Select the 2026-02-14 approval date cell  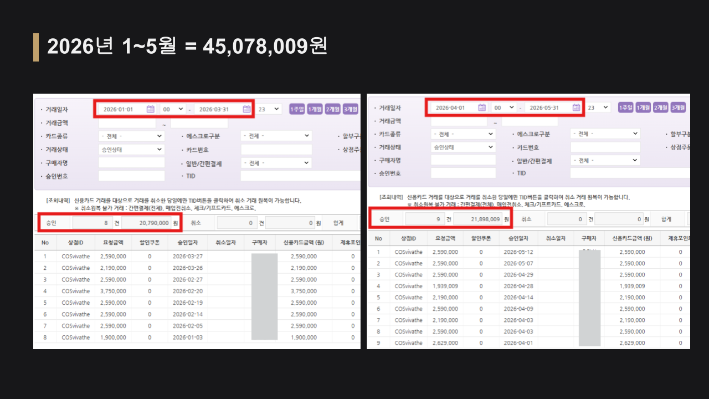187,314
